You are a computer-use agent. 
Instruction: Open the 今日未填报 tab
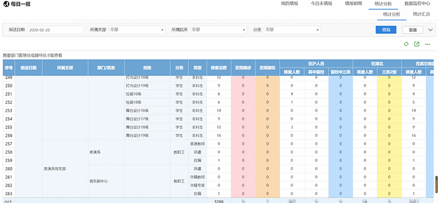tap(321, 4)
